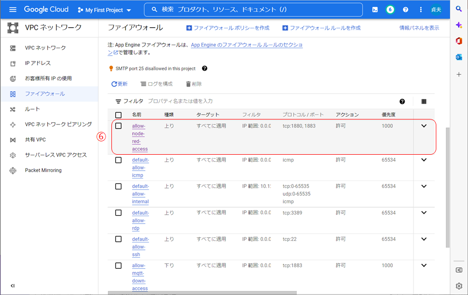The width and height of the screenshot is (468, 295).
Task: Click the notifications badge showing 6
Action: tap(390, 9)
